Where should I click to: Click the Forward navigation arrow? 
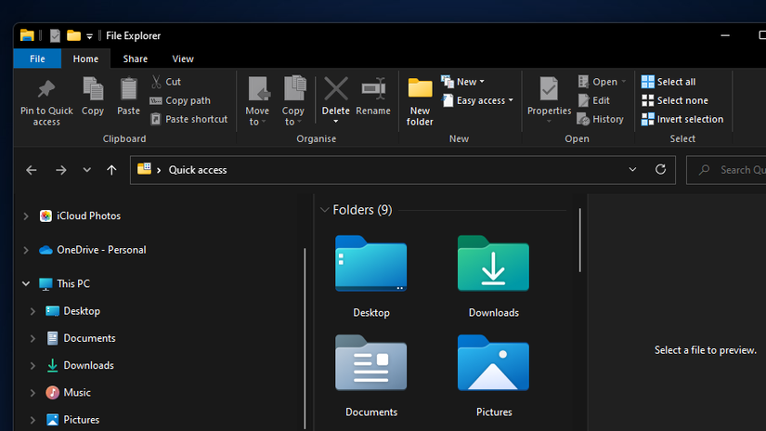click(x=60, y=170)
